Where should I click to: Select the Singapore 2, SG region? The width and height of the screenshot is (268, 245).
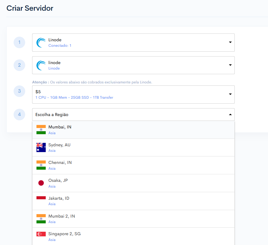tap(133, 236)
